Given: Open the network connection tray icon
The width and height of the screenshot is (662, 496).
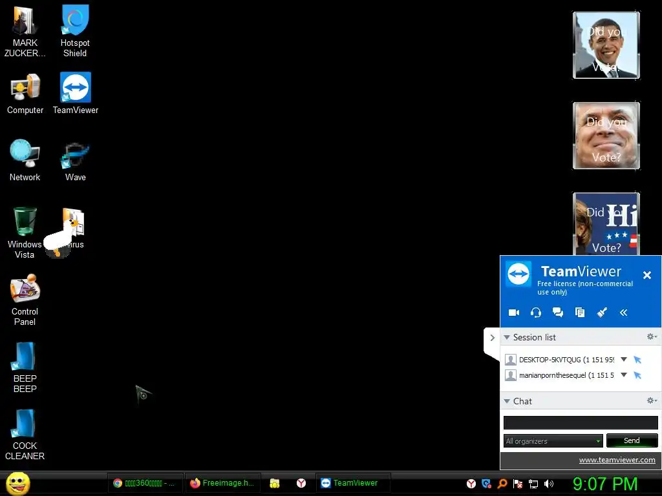Looking at the screenshot, I should [x=533, y=484].
